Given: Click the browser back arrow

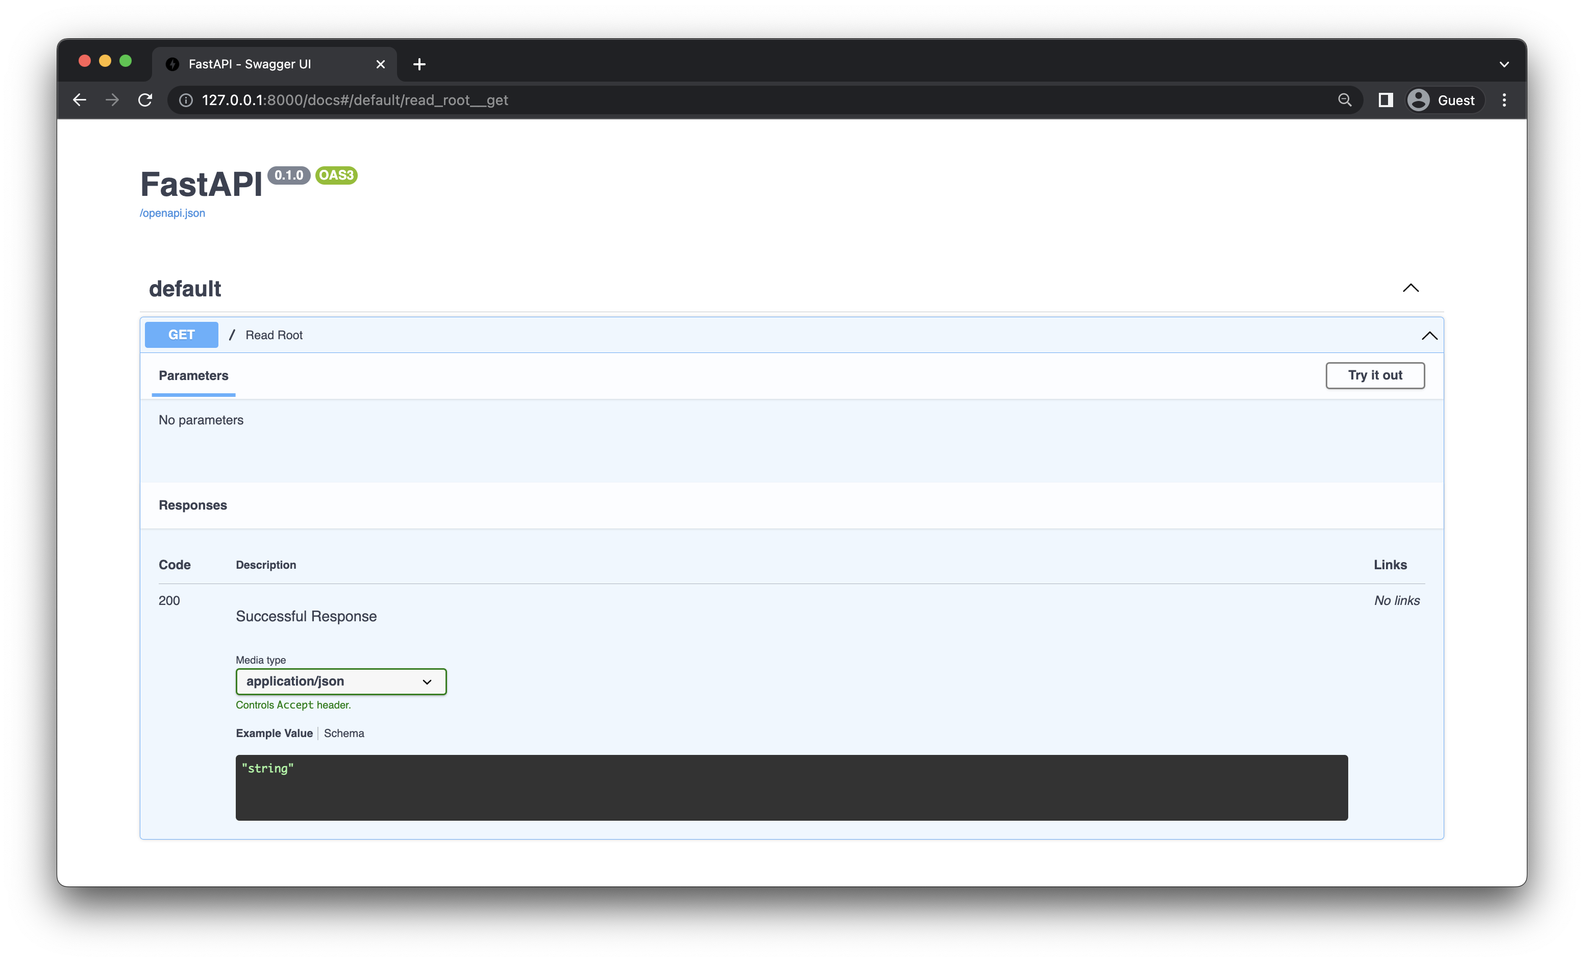Looking at the screenshot, I should point(80,100).
